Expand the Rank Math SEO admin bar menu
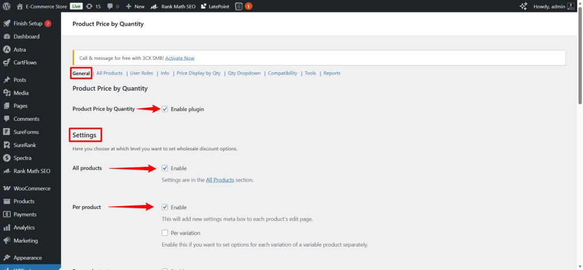Viewport: 583px width, 270px height. [x=174, y=6]
